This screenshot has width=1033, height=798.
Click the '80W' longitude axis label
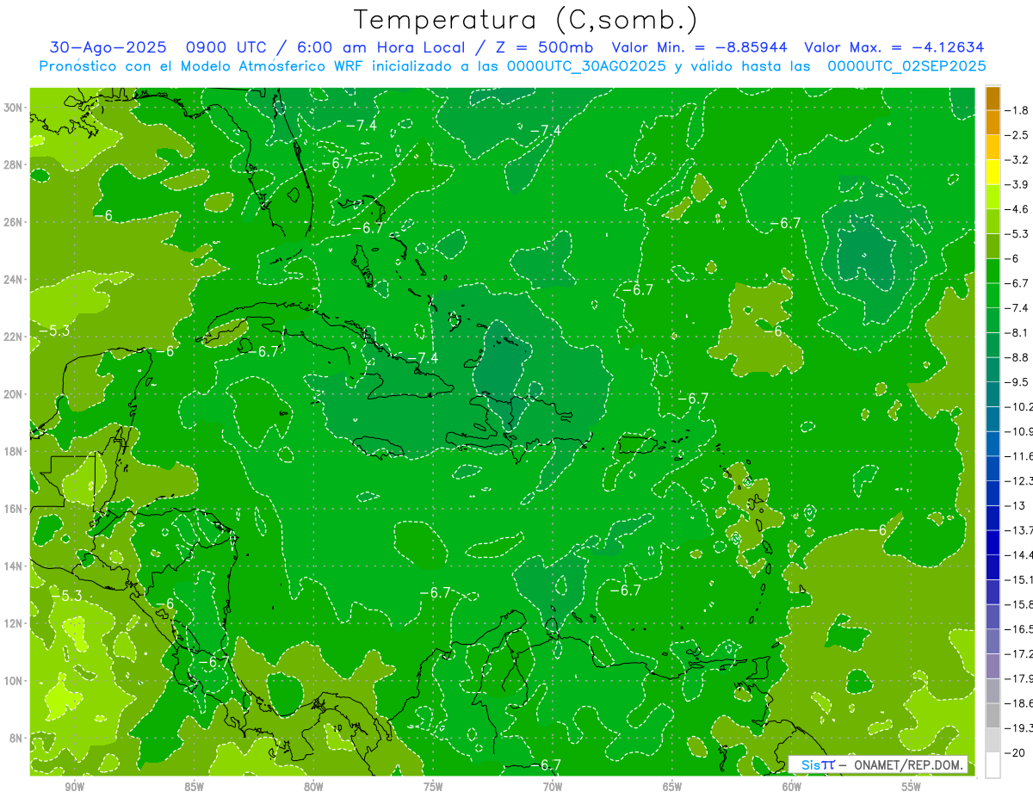tap(313, 787)
